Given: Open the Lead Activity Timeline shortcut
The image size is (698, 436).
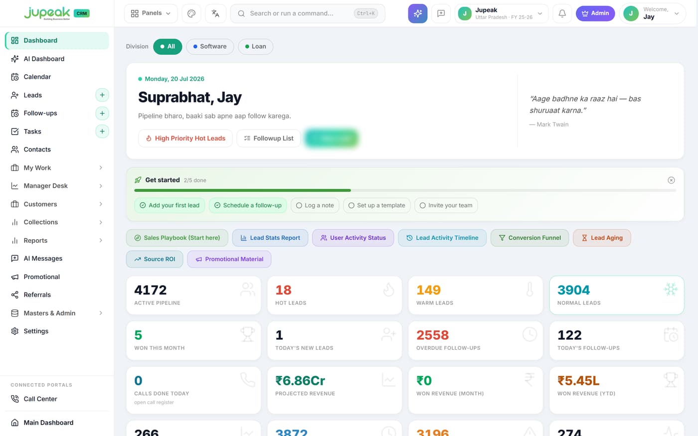Looking at the screenshot, I should tap(442, 238).
